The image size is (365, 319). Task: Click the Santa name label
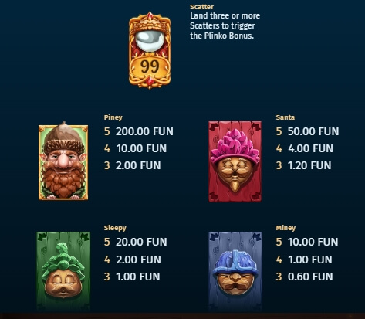click(x=286, y=117)
